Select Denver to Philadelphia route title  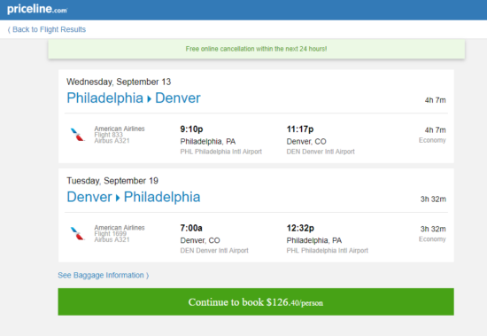coord(134,197)
